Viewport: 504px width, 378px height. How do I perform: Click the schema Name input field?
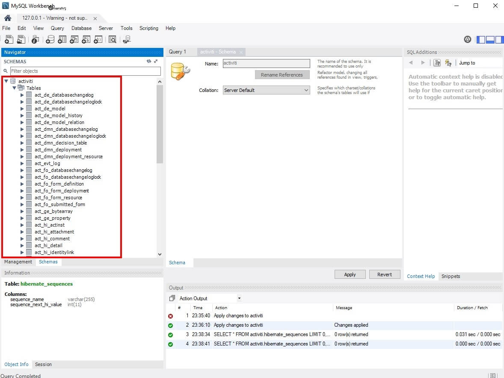pos(267,63)
